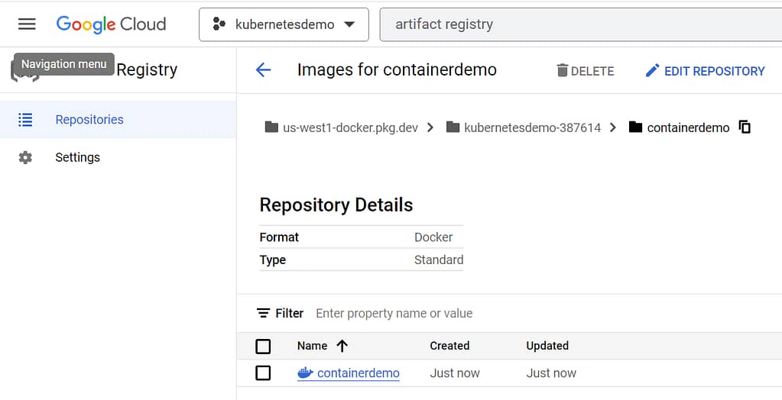Click the 'Standard' type value
782x400 pixels.
(x=439, y=260)
